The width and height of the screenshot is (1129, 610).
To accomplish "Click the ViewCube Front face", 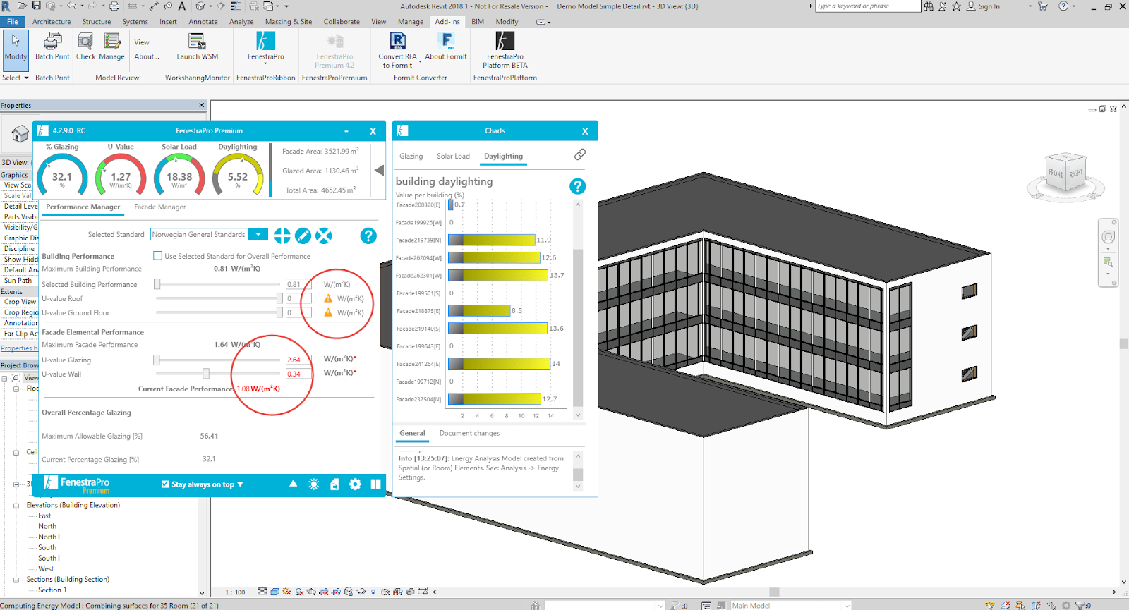I will click(1056, 173).
